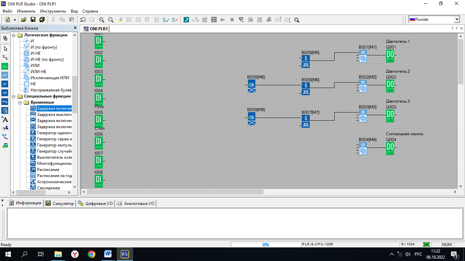Select OR block B001[M1] on canvas
Image resolution: width=465 pixels, height=261 pixels.
[x=363, y=56]
